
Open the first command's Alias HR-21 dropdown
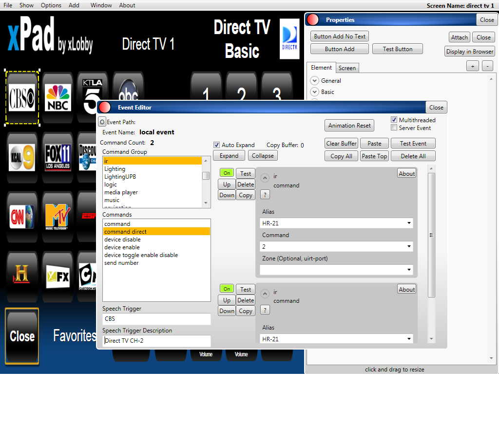336,223
